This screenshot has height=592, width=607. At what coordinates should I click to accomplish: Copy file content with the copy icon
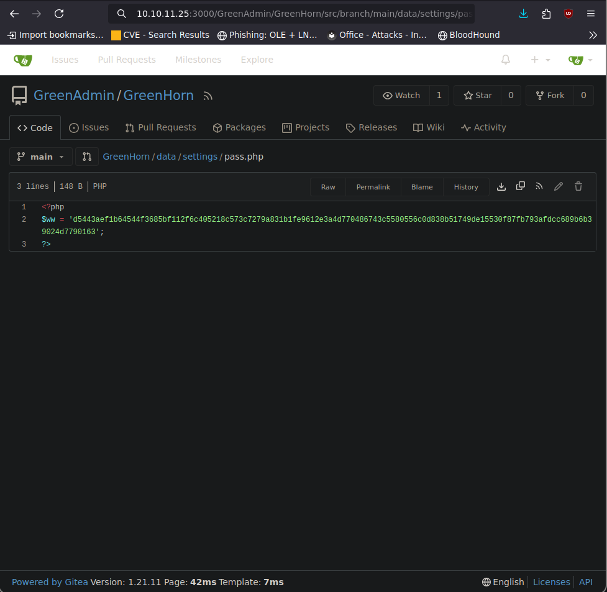click(521, 186)
